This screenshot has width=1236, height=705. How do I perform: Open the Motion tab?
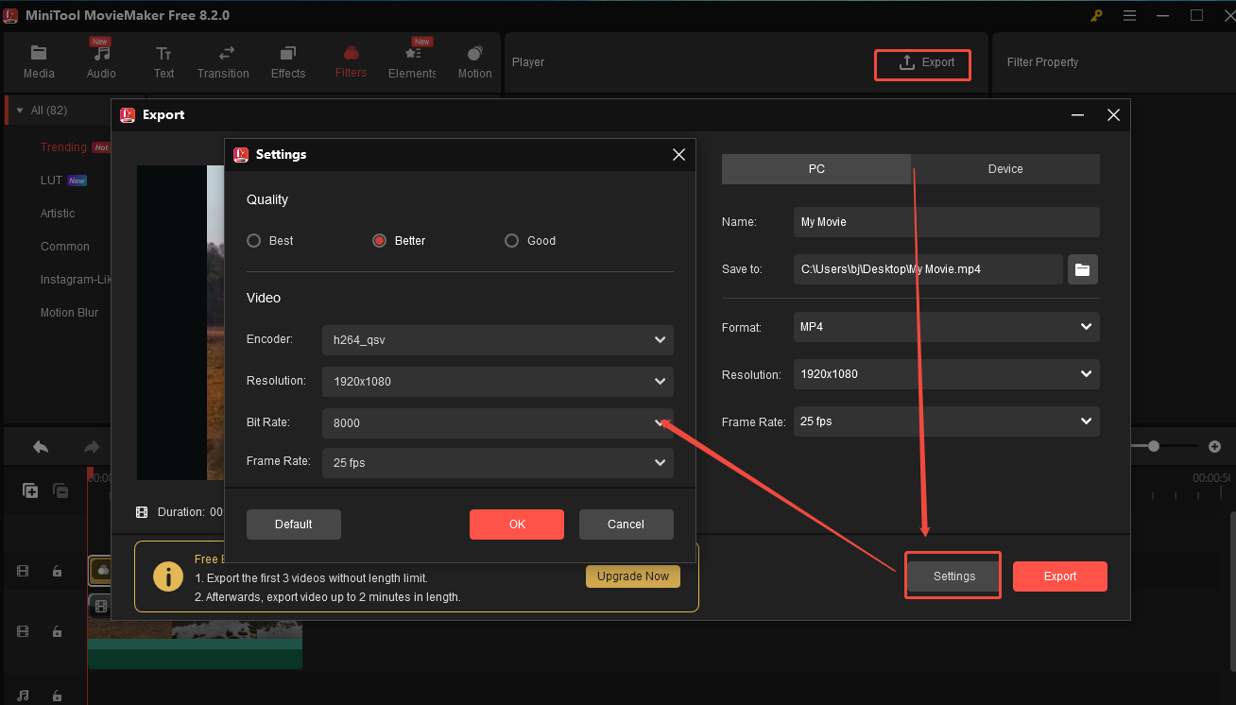(474, 62)
